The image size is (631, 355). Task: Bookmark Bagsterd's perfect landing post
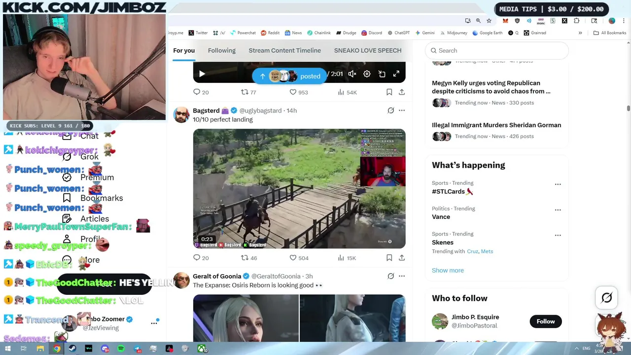click(389, 258)
